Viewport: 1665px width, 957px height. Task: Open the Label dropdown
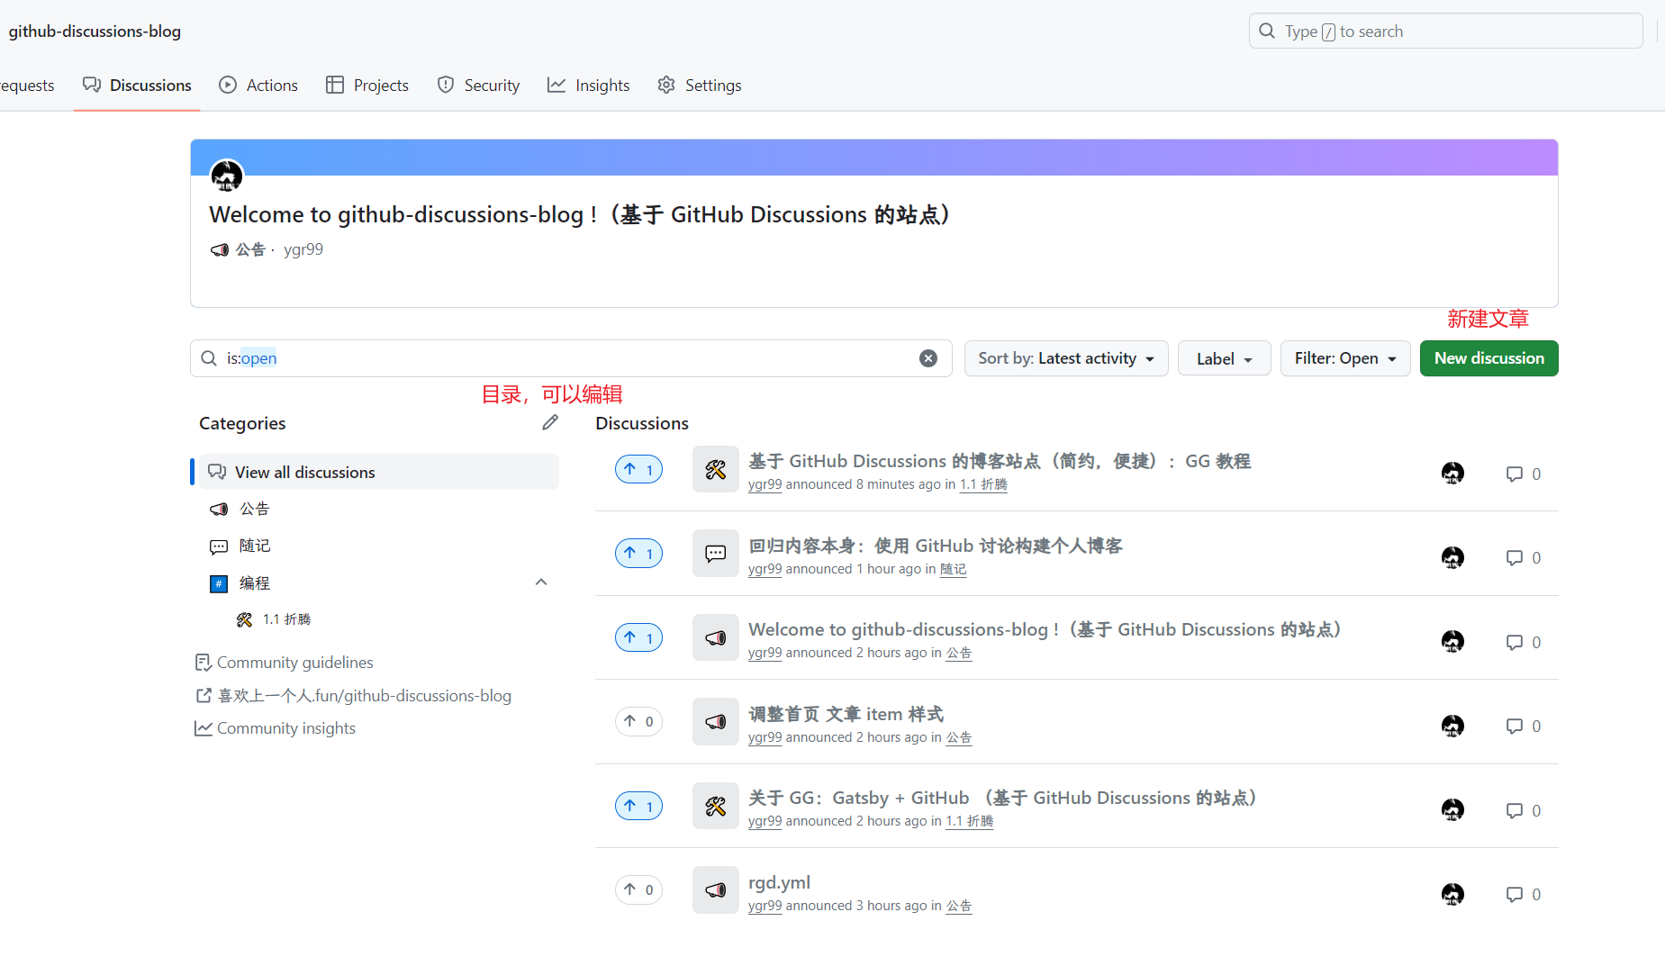pos(1224,358)
